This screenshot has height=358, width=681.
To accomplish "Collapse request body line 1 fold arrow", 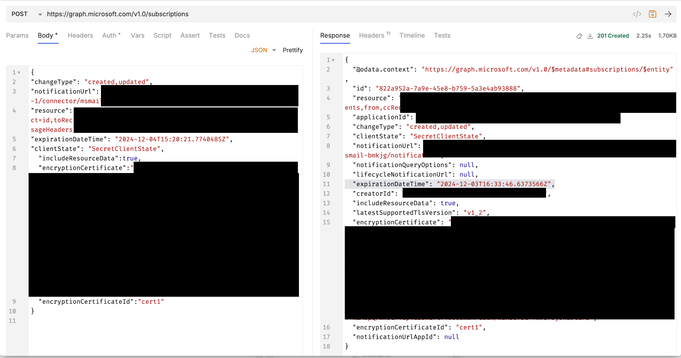I will coord(19,73).
